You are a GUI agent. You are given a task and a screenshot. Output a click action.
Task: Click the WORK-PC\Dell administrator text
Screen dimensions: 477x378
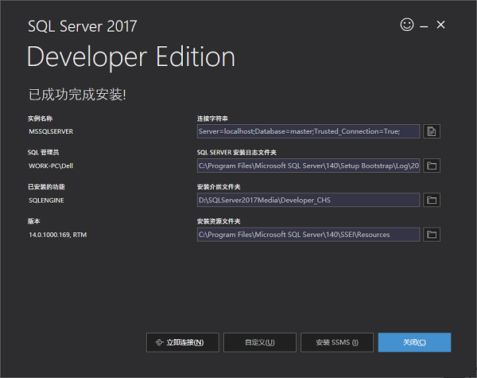pos(51,166)
